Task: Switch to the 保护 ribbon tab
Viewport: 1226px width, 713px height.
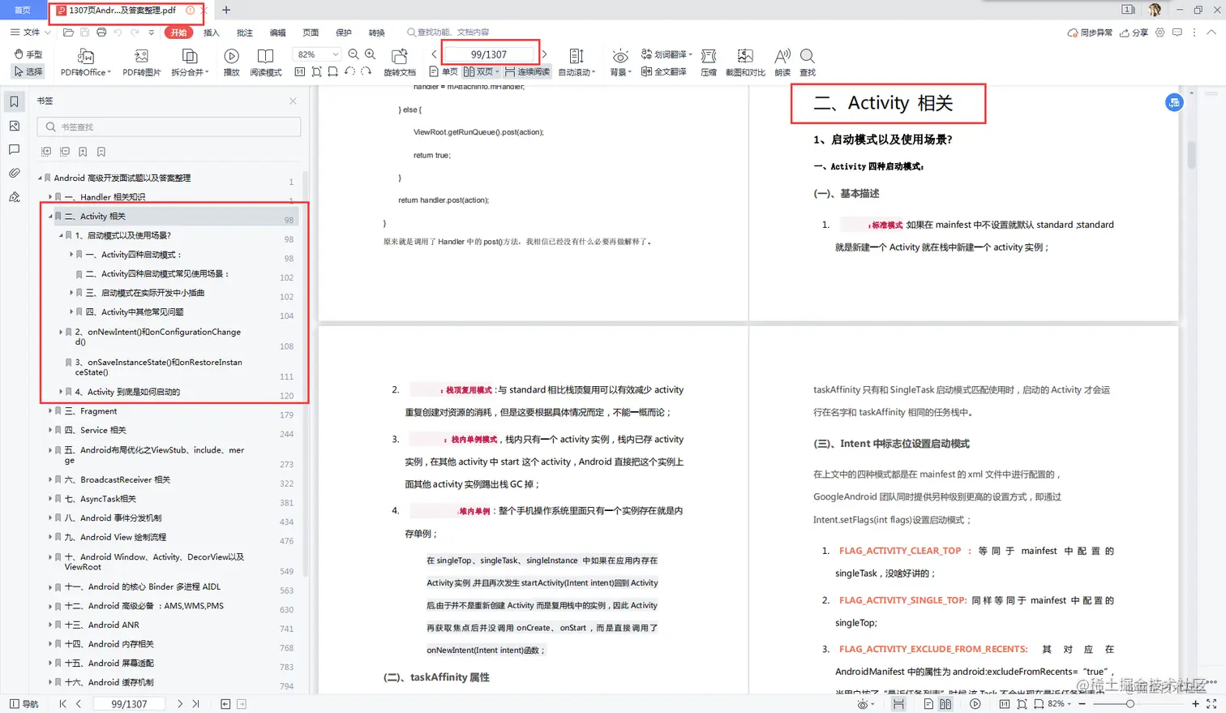Action: pos(344,32)
